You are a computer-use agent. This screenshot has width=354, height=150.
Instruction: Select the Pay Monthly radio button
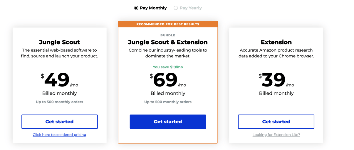point(136,8)
